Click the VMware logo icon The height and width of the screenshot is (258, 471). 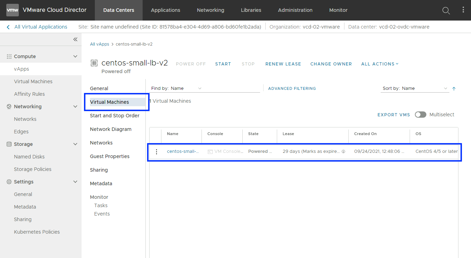pos(13,10)
